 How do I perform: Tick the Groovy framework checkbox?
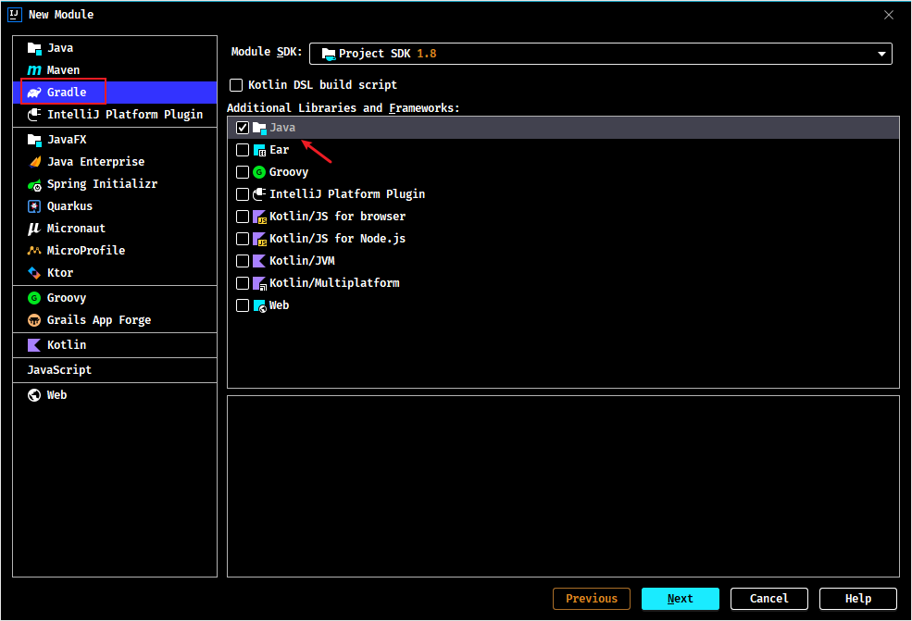(x=243, y=172)
